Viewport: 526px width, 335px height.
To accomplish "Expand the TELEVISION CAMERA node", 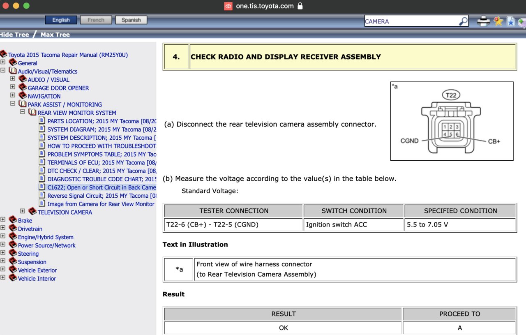I will coord(23,211).
